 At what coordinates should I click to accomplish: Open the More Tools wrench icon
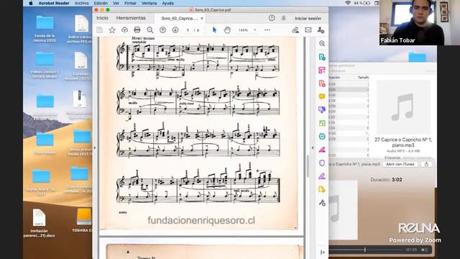[x=322, y=203]
